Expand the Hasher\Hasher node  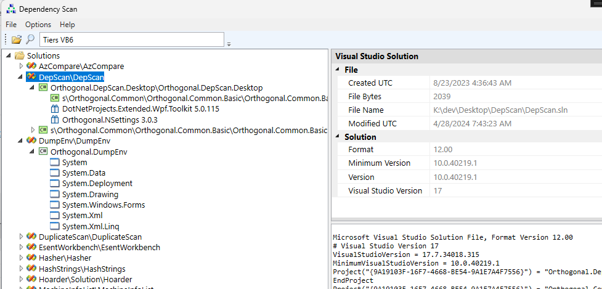[x=21, y=258]
